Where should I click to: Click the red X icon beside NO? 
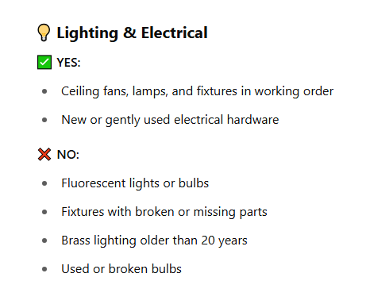pos(44,155)
